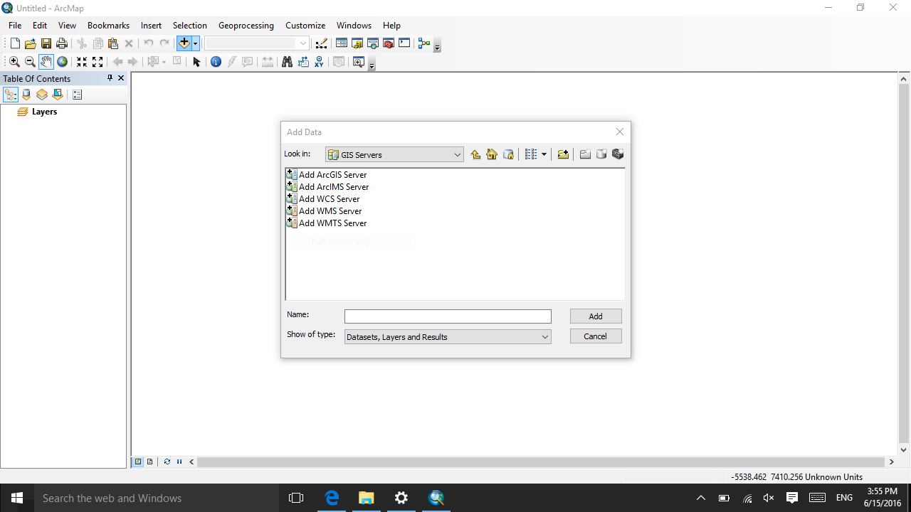Open the Find Route tool icon
911x512 pixels.
[x=303, y=62]
